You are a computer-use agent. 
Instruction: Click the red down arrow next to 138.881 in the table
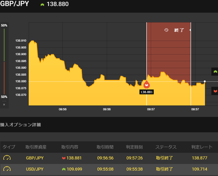coord(64,158)
